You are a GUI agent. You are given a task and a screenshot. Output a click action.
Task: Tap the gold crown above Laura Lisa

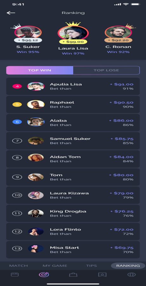[73, 24]
